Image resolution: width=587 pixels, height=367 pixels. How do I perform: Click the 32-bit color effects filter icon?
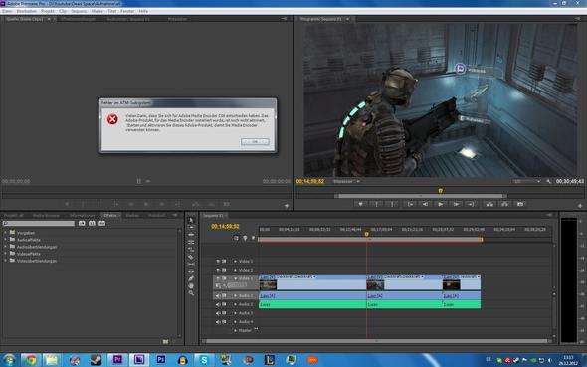(92, 224)
